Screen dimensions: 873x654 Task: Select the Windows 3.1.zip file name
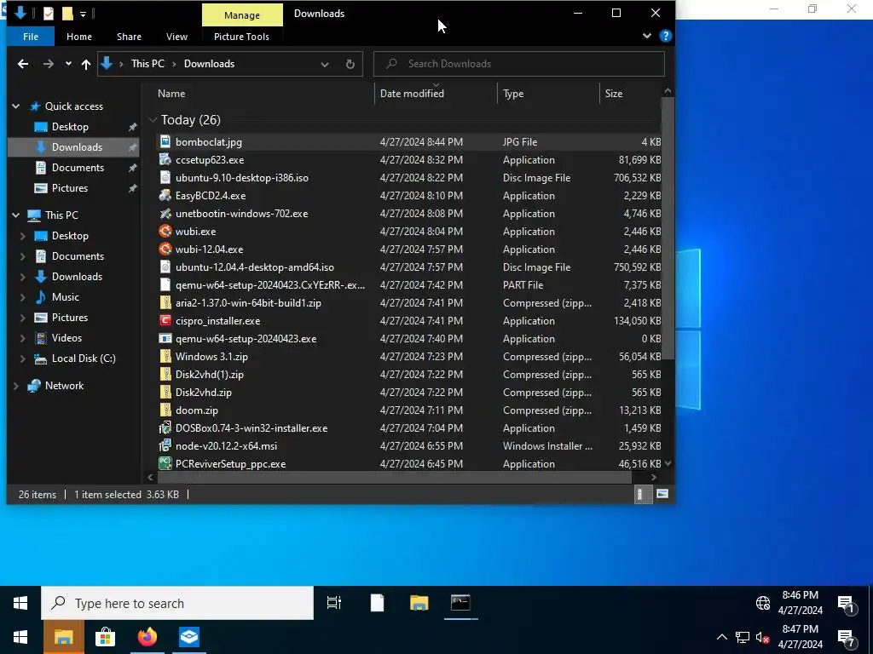[x=211, y=357]
